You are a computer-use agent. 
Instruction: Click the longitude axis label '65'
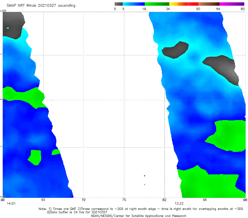tap(43, 200)
